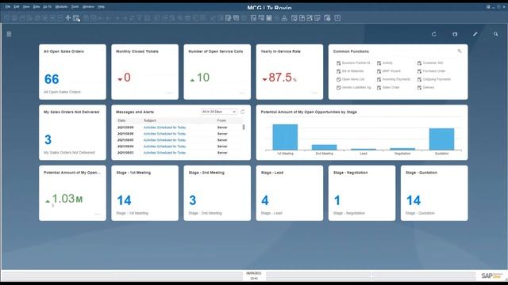Click the question-mark help toolbar icon
The height and width of the screenshot is (285, 508).
[337, 18]
